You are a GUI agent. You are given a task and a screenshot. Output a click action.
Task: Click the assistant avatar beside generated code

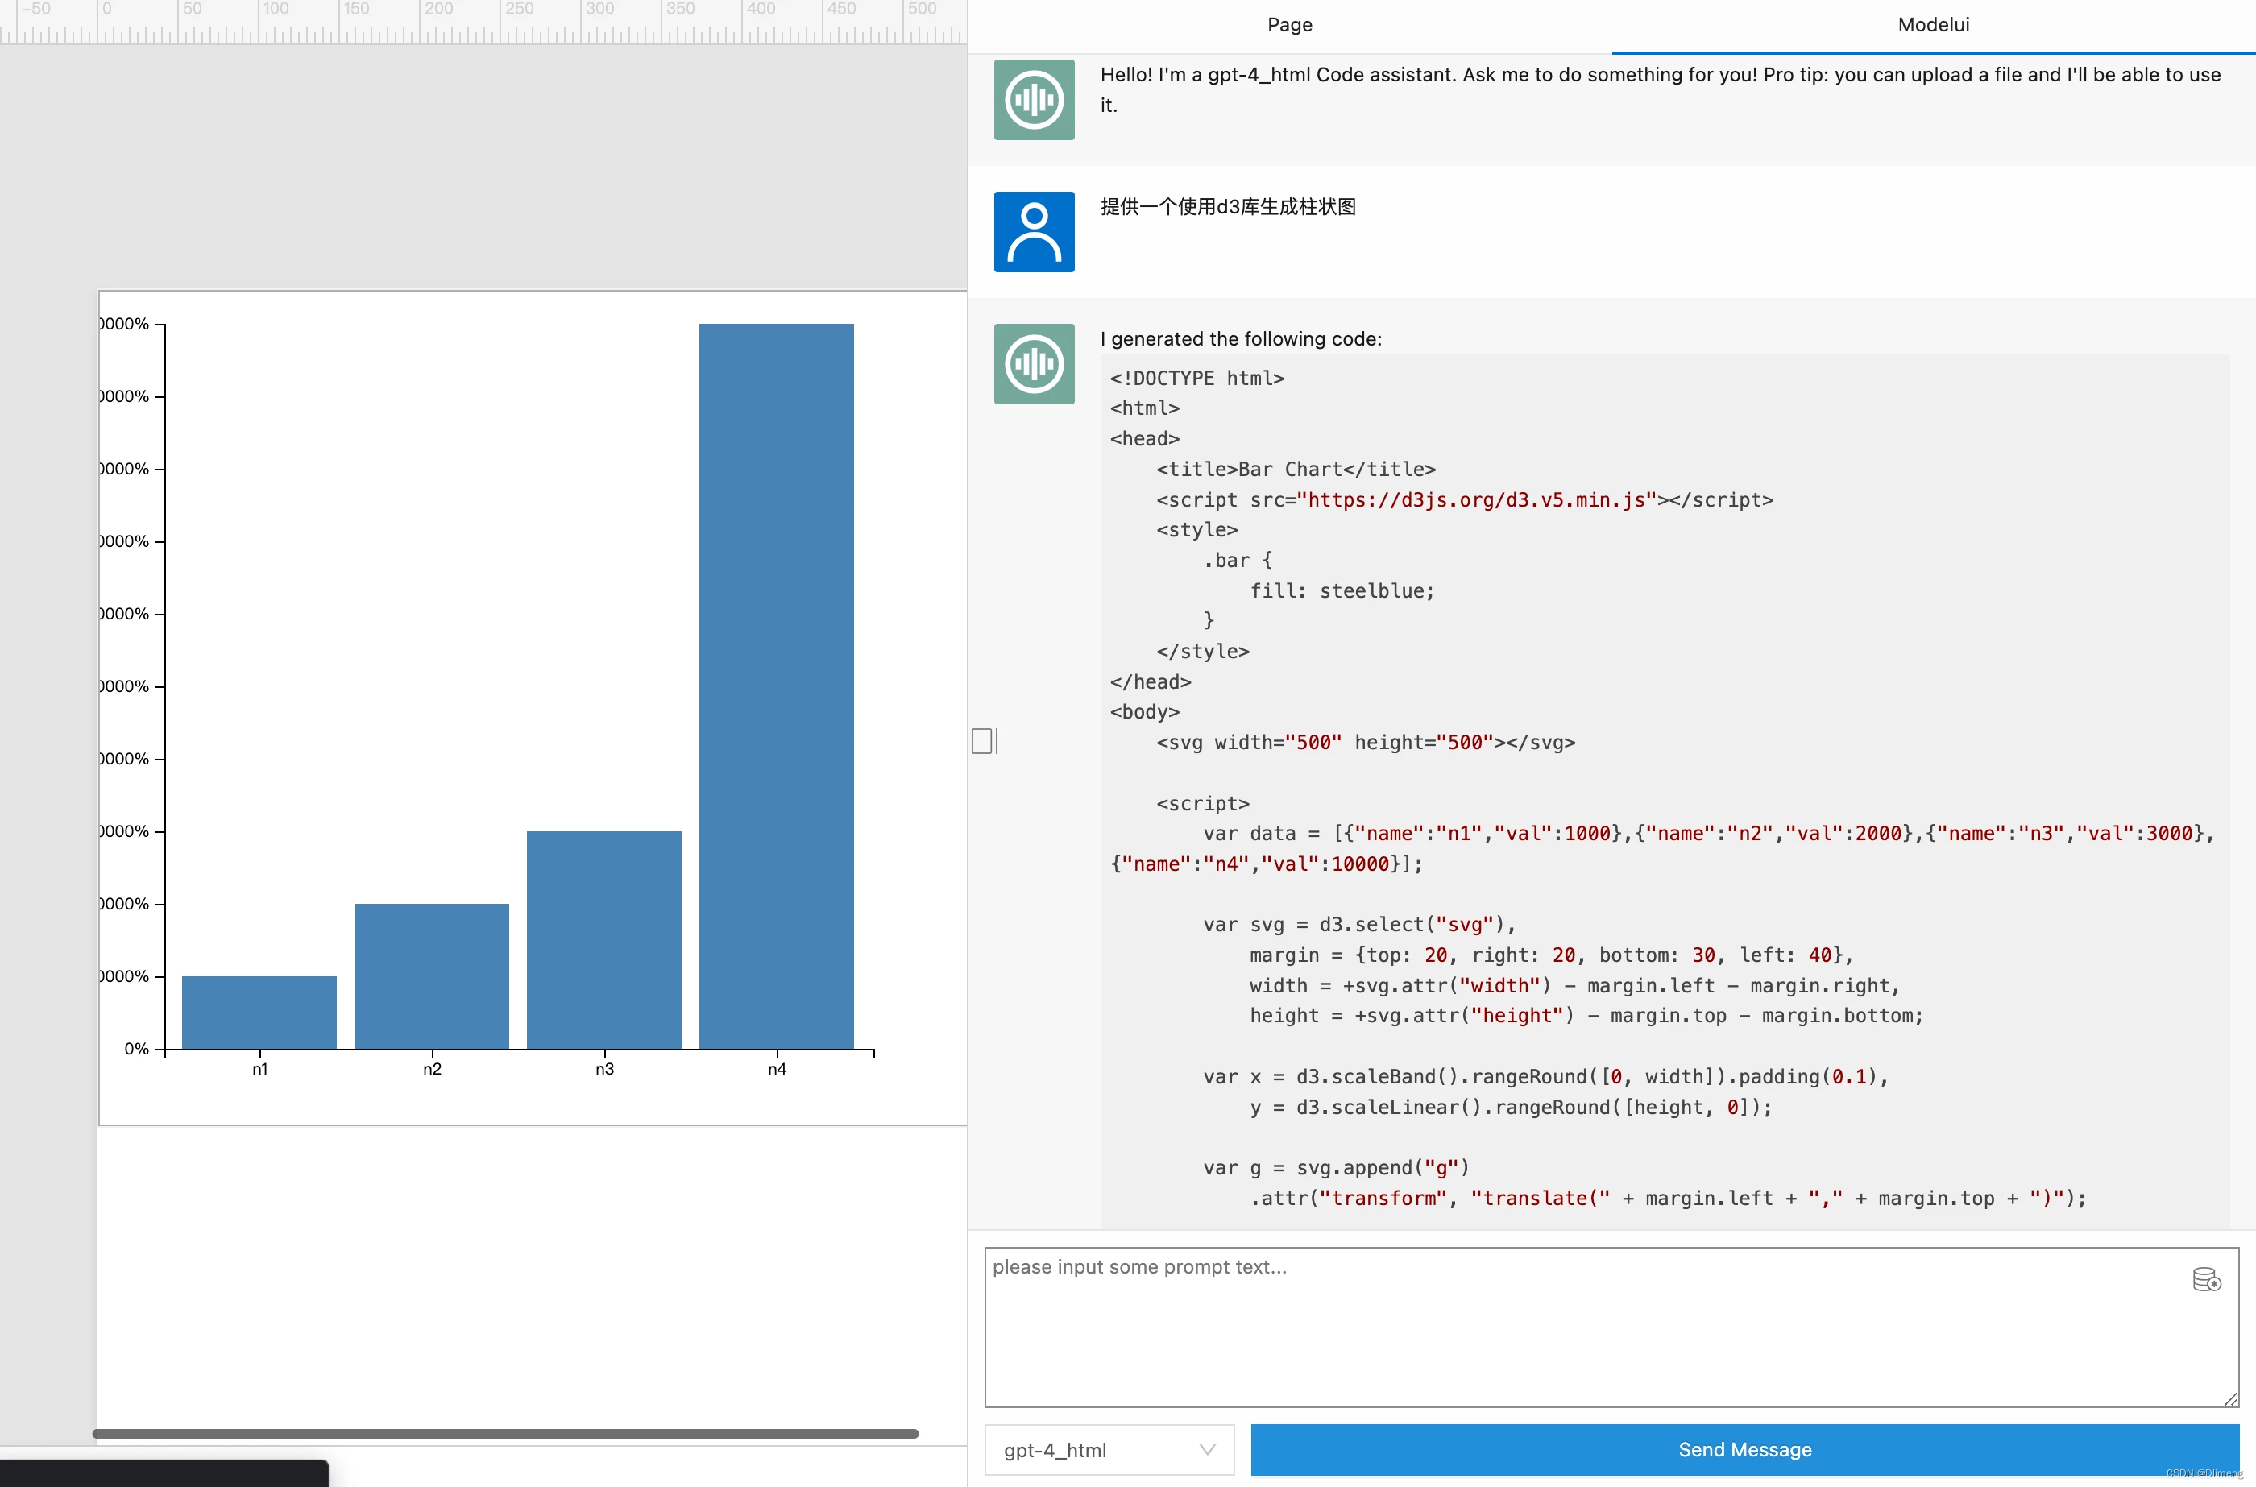pos(1034,363)
